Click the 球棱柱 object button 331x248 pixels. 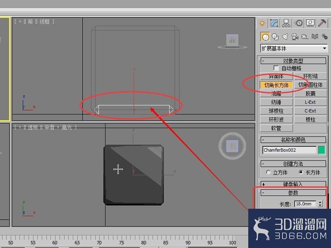pyautogui.click(x=276, y=111)
